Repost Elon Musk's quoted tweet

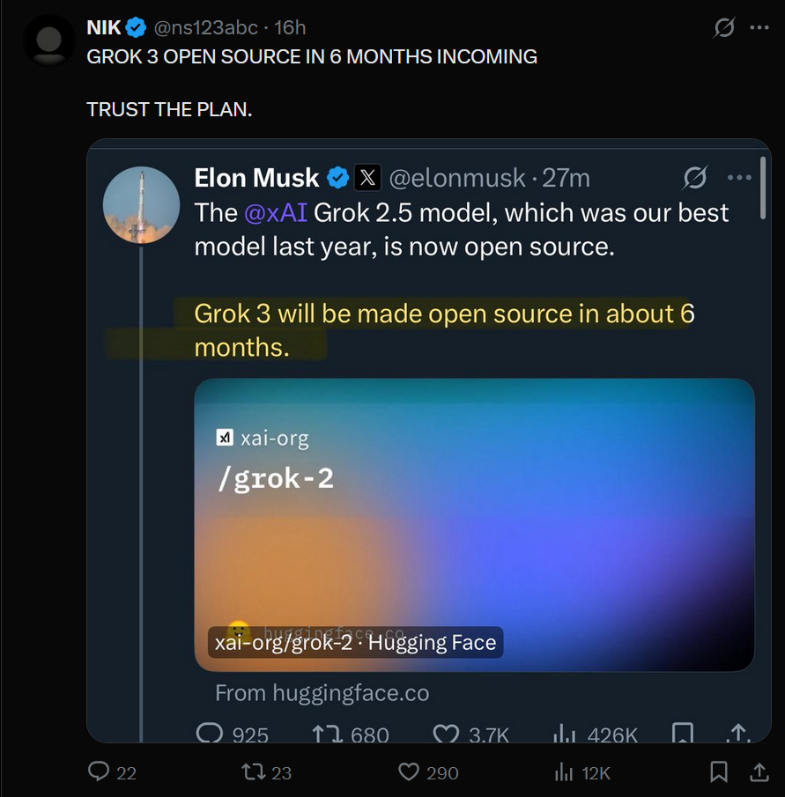pyautogui.click(x=324, y=734)
